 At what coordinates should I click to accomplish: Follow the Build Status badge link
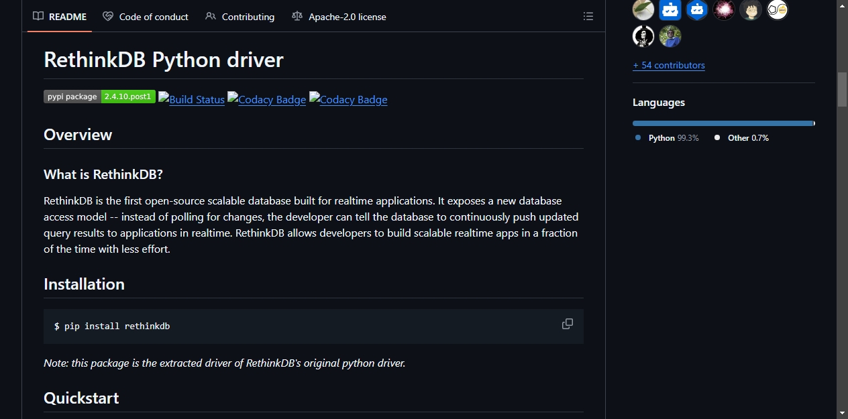(191, 99)
